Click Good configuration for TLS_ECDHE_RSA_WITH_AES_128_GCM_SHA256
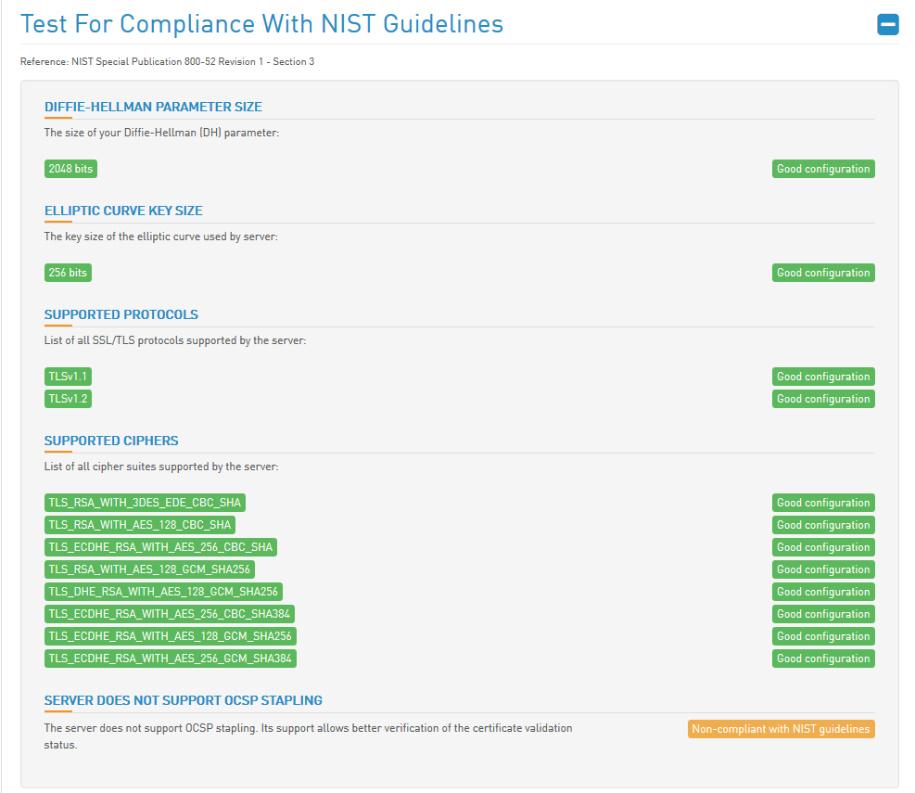 click(823, 636)
